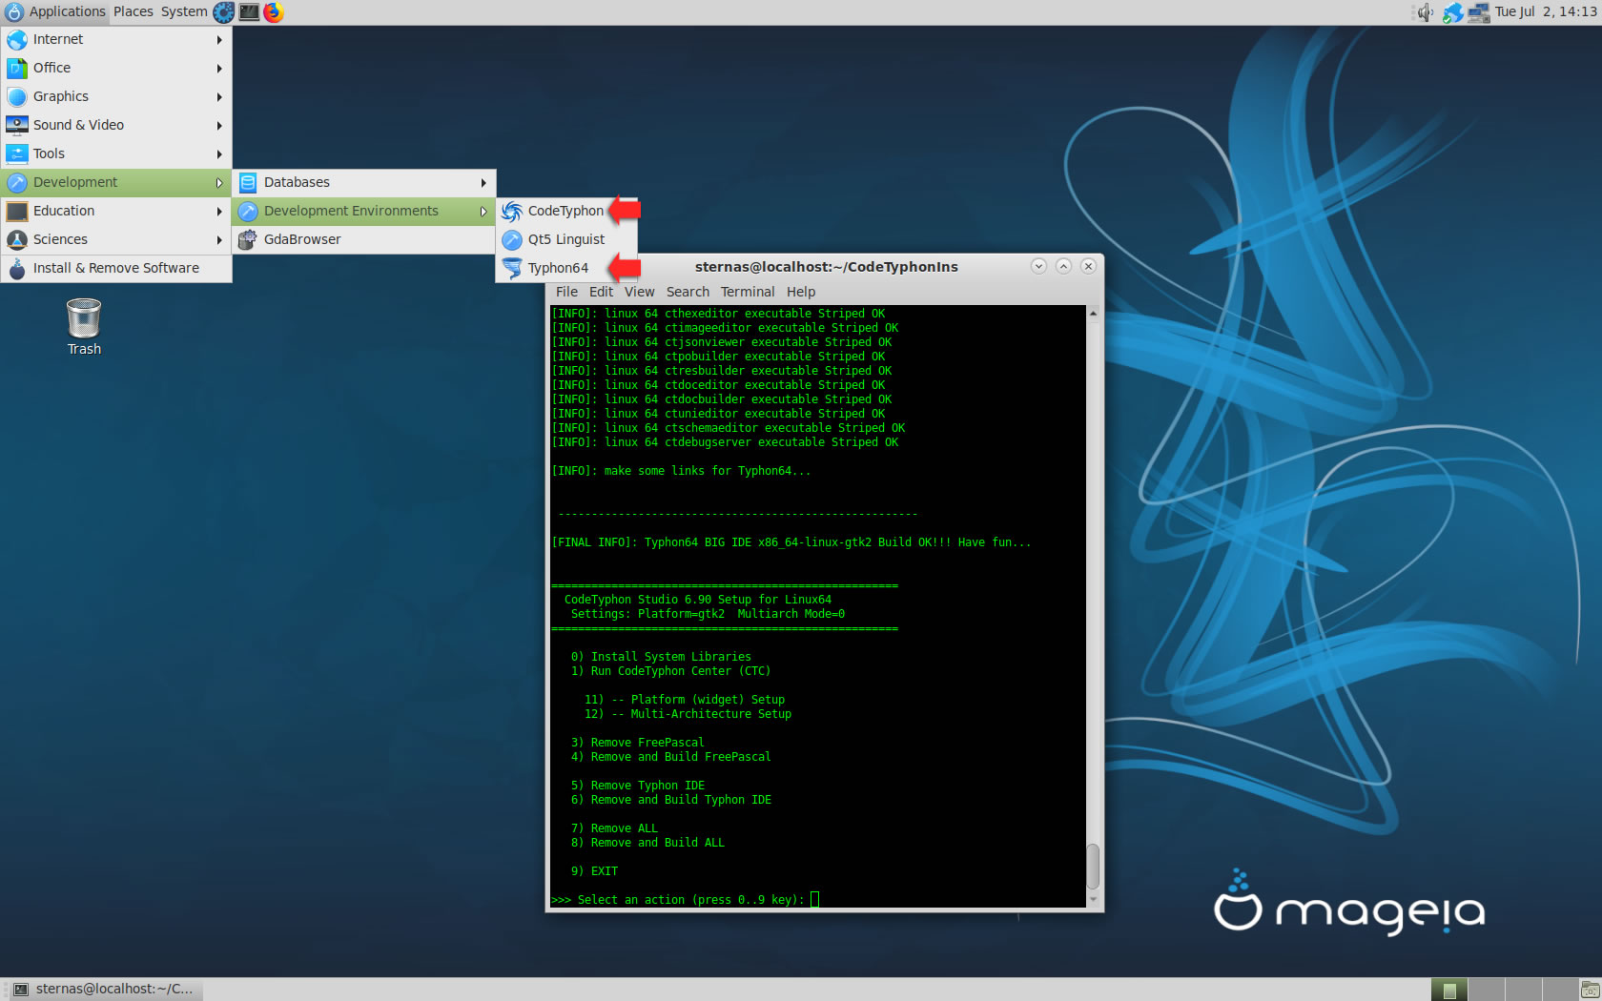1602x1001 pixels.
Task: Expand the Sound & Video submenu arrow
Action: 219,125
